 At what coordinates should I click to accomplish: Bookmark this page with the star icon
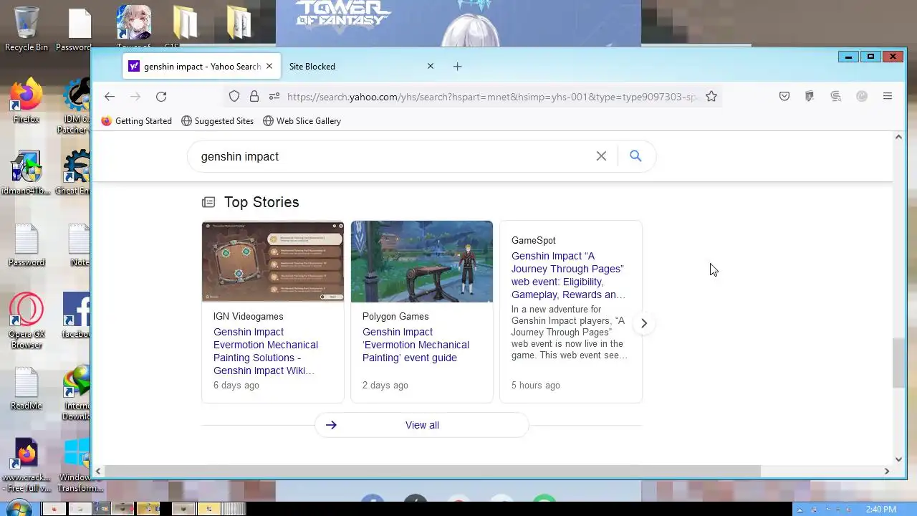click(711, 96)
